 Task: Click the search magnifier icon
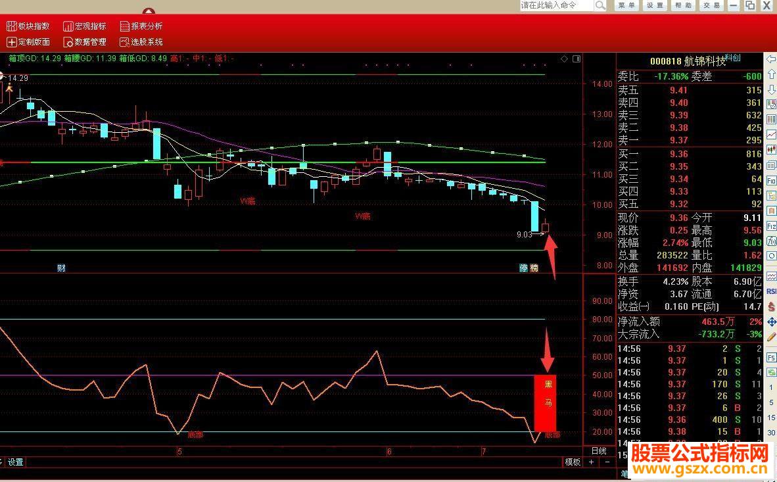[x=600, y=5]
